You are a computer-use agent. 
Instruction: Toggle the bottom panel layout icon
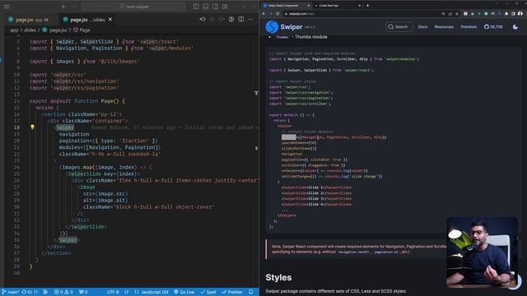point(206,7)
